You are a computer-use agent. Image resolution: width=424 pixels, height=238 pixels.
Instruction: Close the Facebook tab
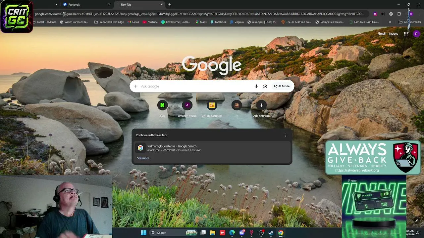pos(109,5)
